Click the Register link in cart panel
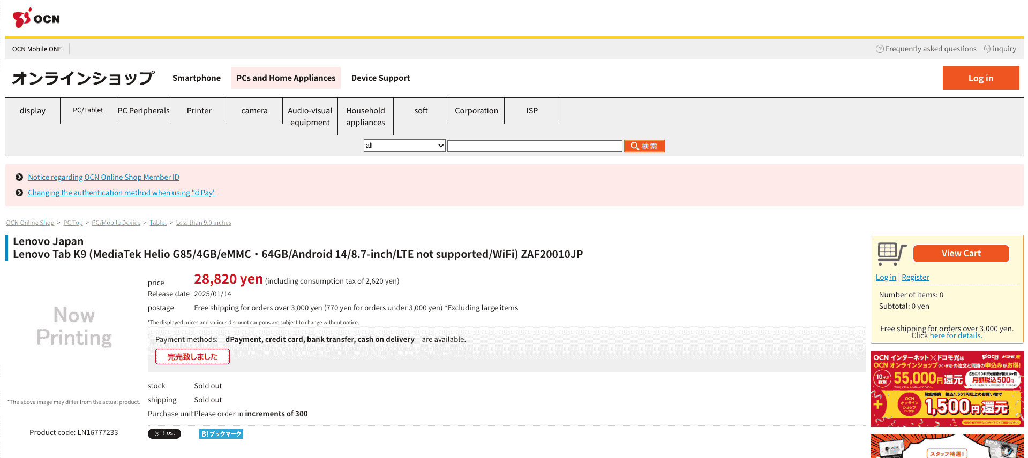1028x458 pixels. point(915,277)
